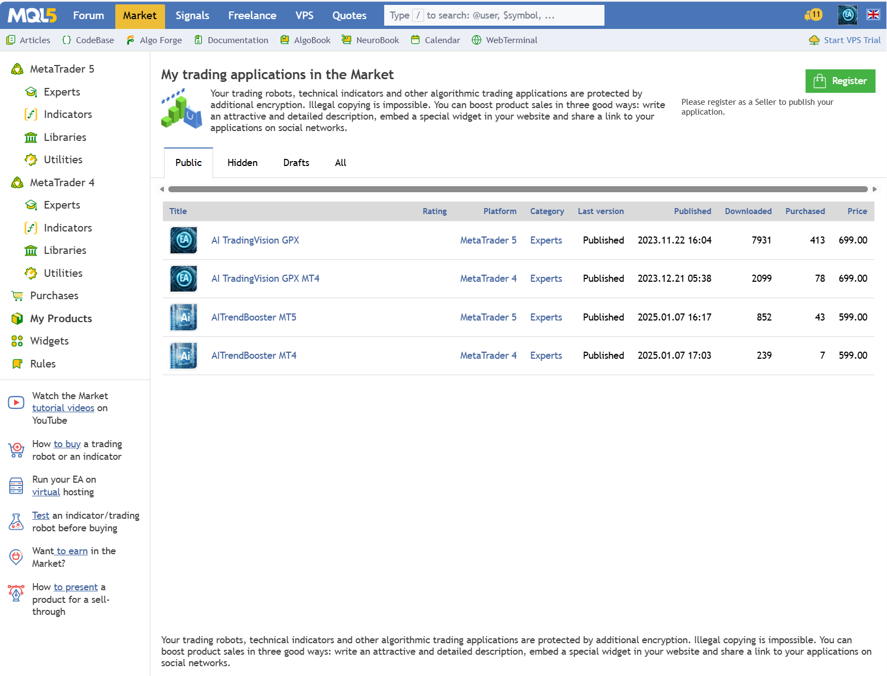This screenshot has height=676, width=887.
Task: Open Utilities under MetaTrader 4
Action: [x=63, y=273]
